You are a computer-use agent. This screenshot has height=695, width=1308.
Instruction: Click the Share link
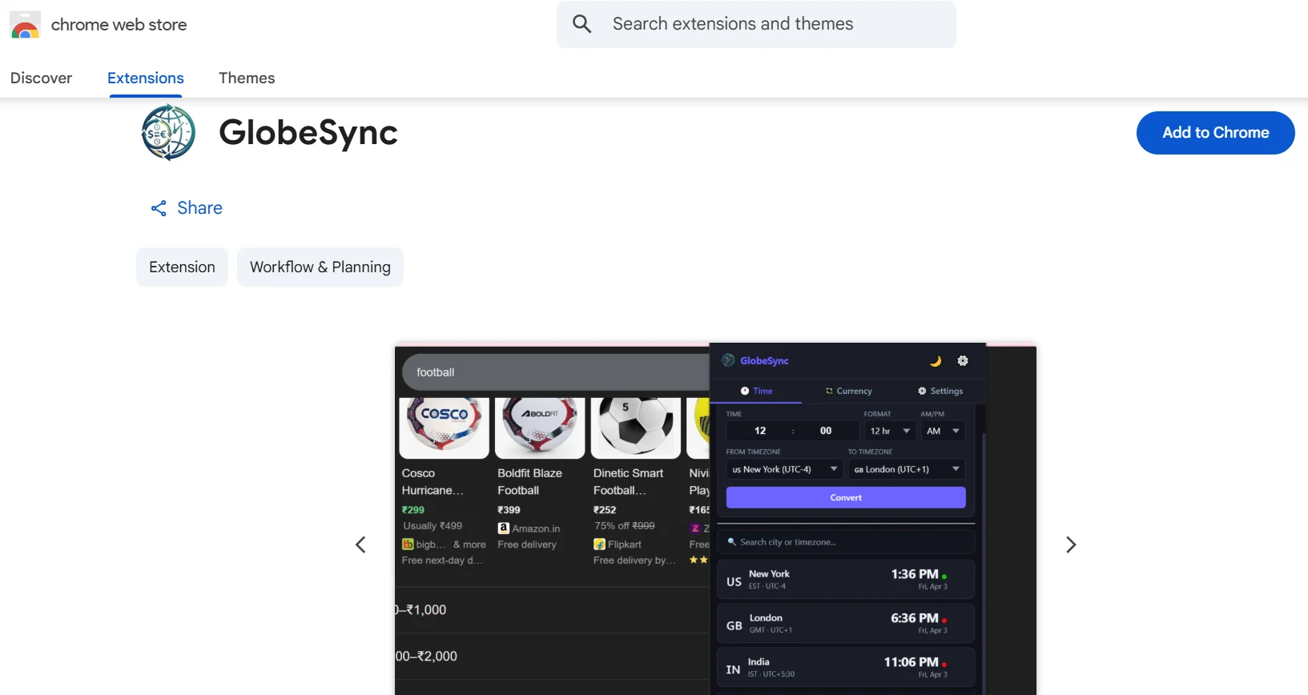click(187, 208)
